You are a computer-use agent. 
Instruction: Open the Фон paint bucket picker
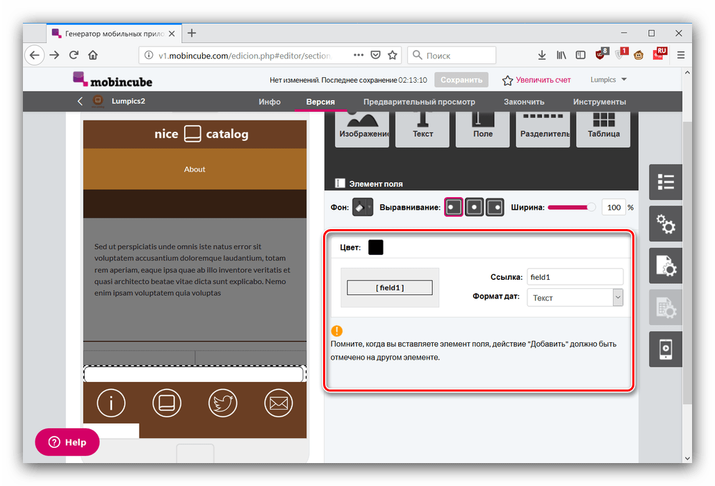[x=363, y=208]
